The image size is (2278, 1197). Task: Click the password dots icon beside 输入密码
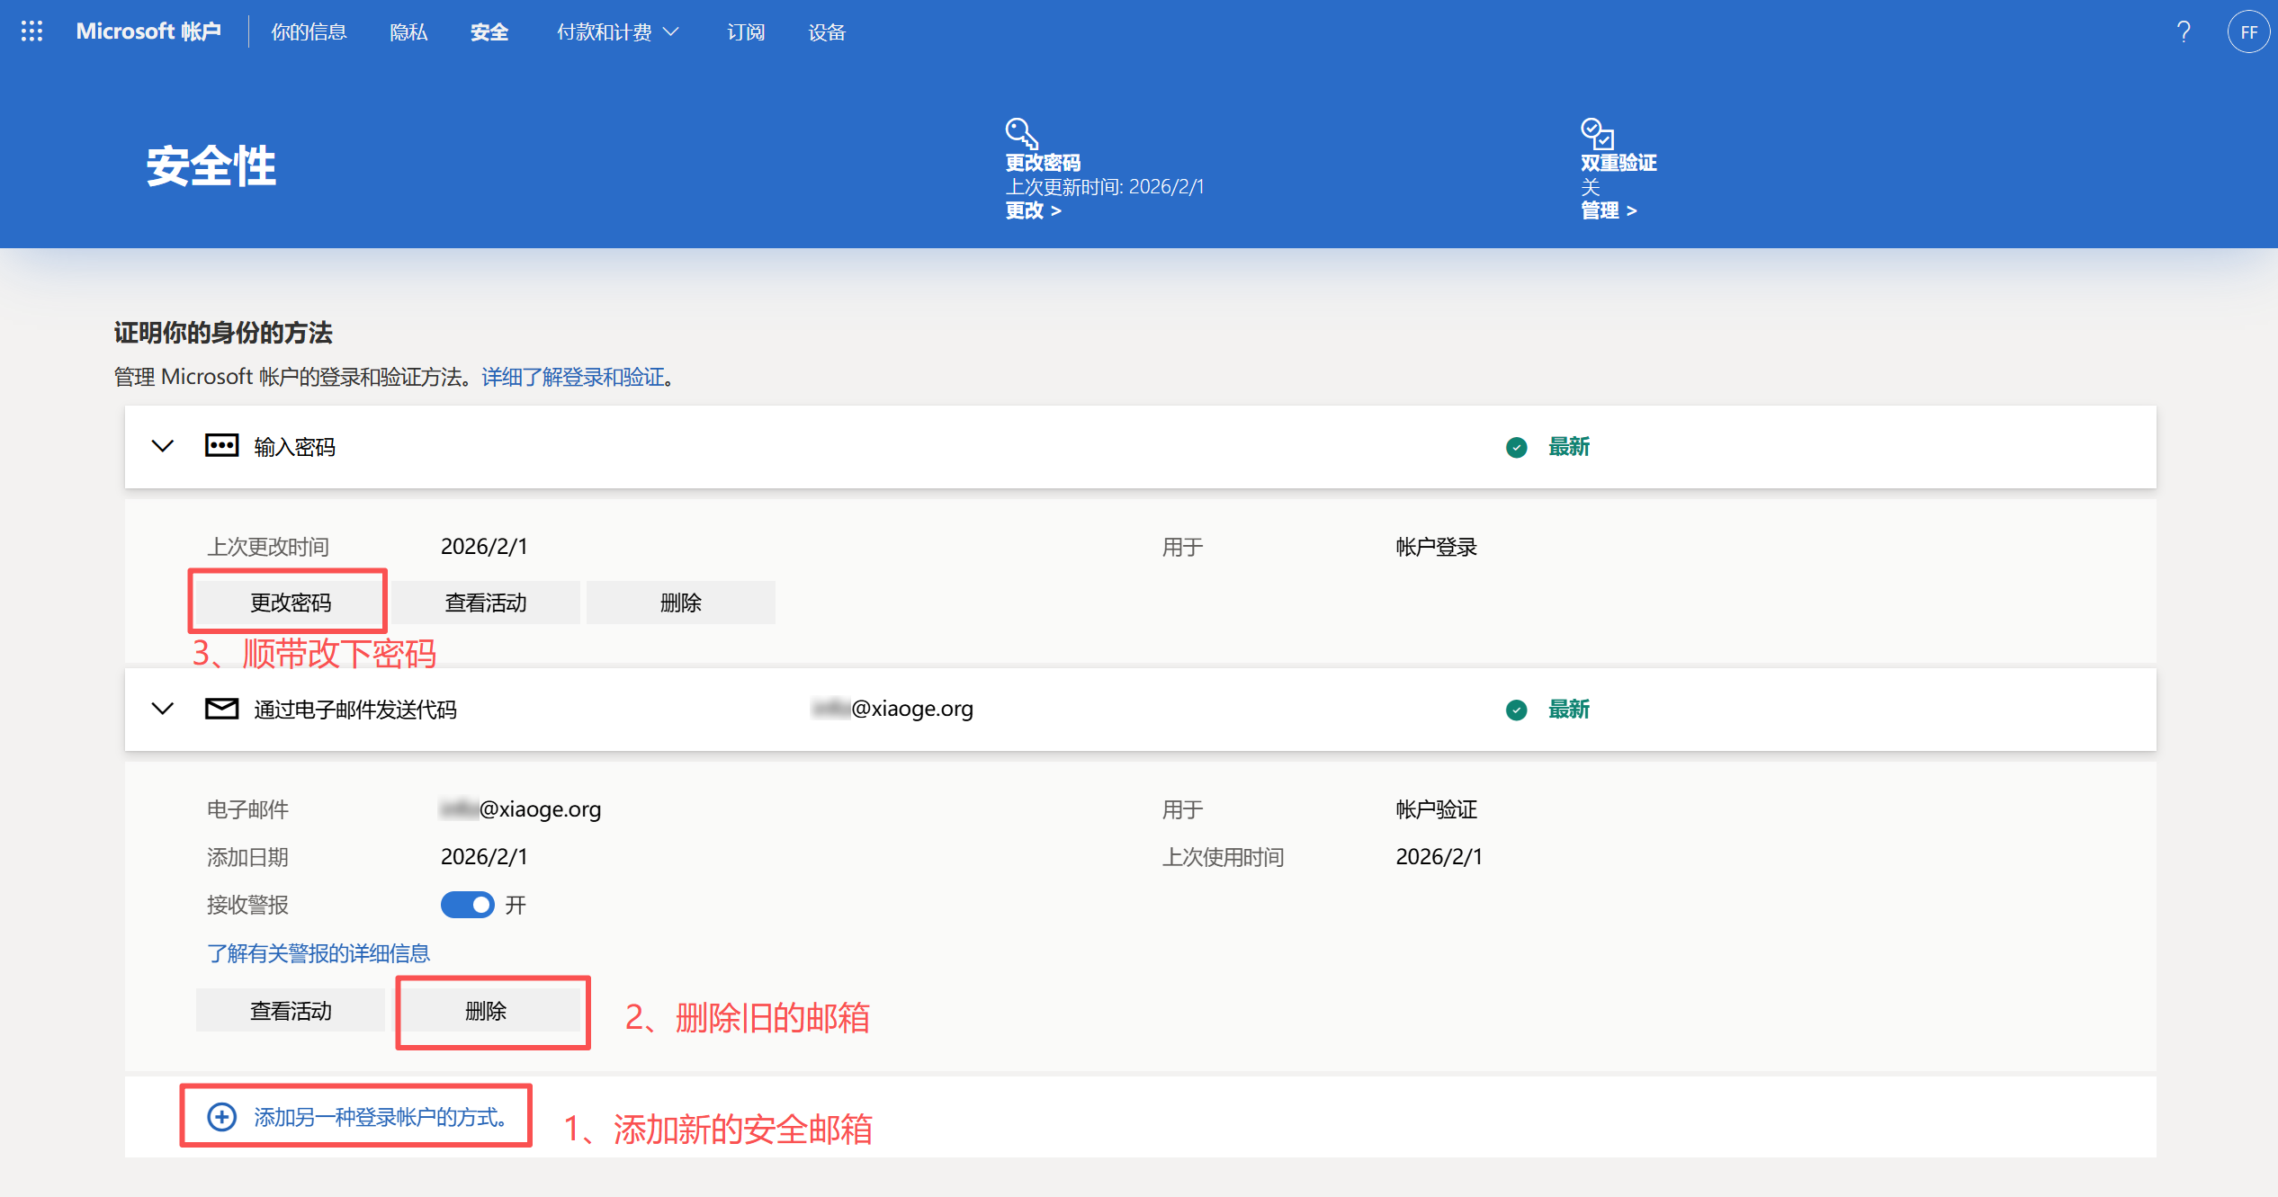click(221, 446)
